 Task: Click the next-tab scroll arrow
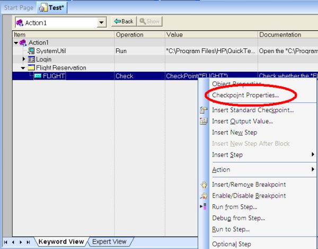click(x=21, y=242)
